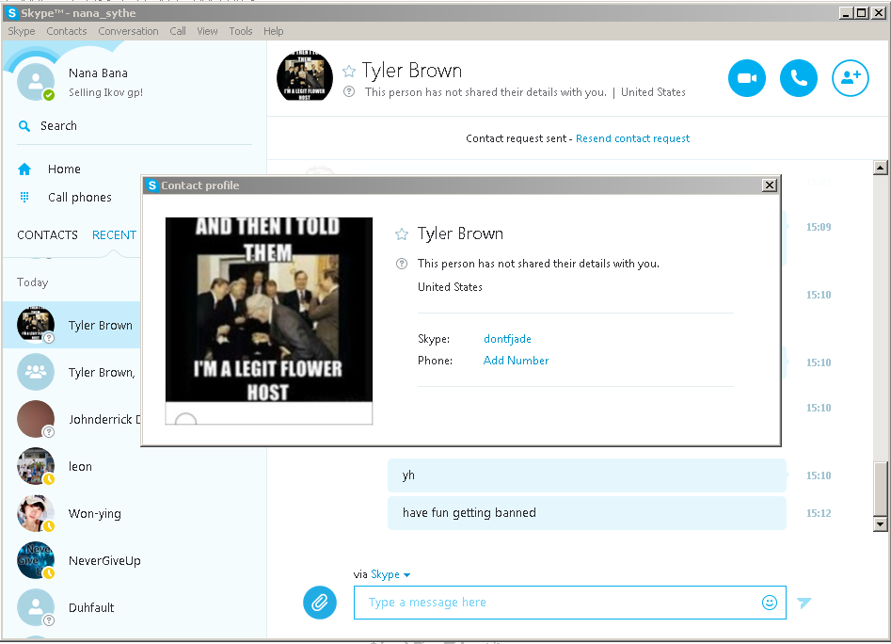Go to Home in sidebar
Image resolution: width=891 pixels, height=644 pixels.
tap(64, 169)
